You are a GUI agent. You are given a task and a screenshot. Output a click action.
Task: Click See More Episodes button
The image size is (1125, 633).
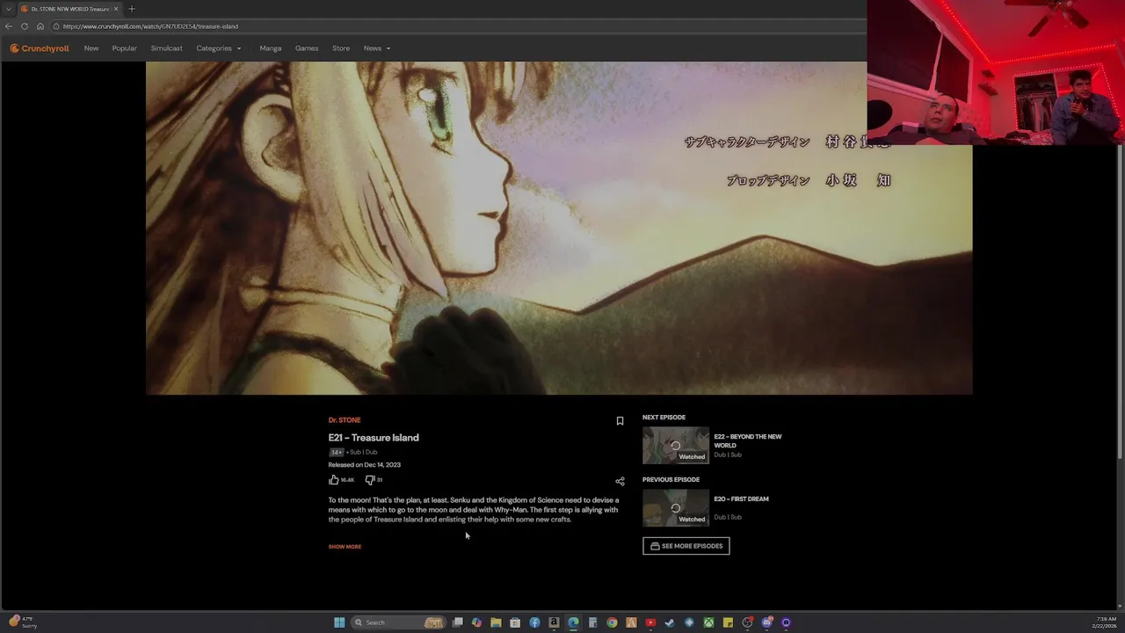tap(686, 546)
